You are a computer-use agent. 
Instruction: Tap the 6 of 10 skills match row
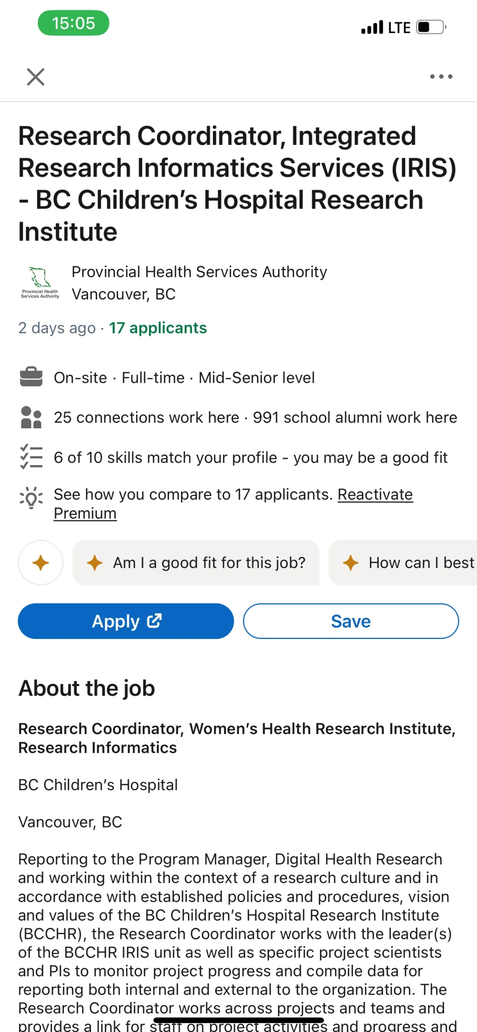[250, 458]
